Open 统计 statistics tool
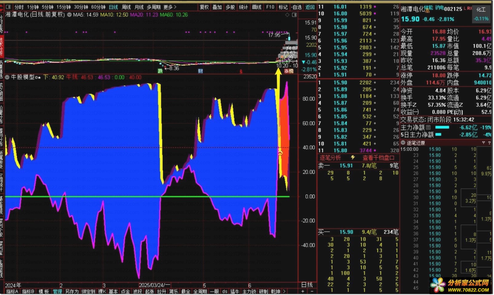 tap(243, 7)
